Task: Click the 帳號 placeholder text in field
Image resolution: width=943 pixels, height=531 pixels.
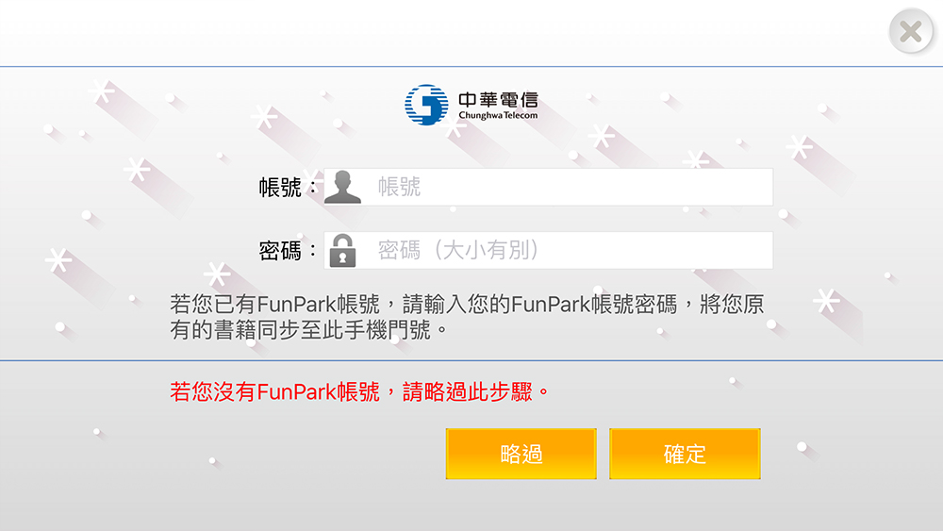Action: coord(399,187)
